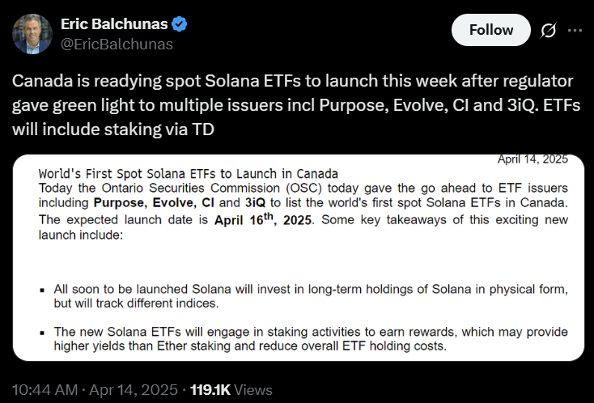Open the Grok slashed-circle icon
The height and width of the screenshot is (403, 594).
pyautogui.click(x=548, y=30)
